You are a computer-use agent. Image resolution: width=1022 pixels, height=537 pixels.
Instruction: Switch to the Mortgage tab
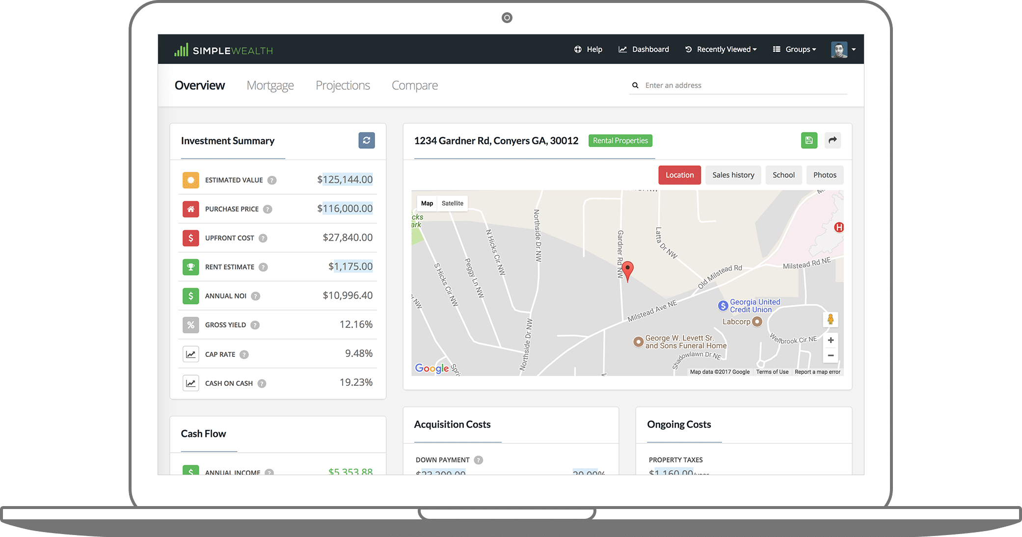pyautogui.click(x=270, y=85)
